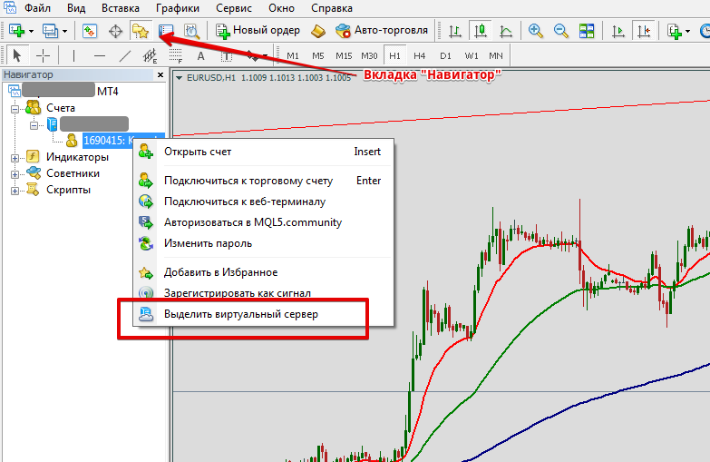Choose Подключиться к веб-терминалу
This screenshot has width=710, height=462.
pos(263,202)
